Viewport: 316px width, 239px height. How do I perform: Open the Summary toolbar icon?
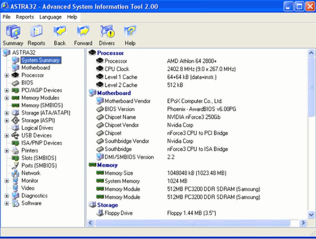[13, 32]
